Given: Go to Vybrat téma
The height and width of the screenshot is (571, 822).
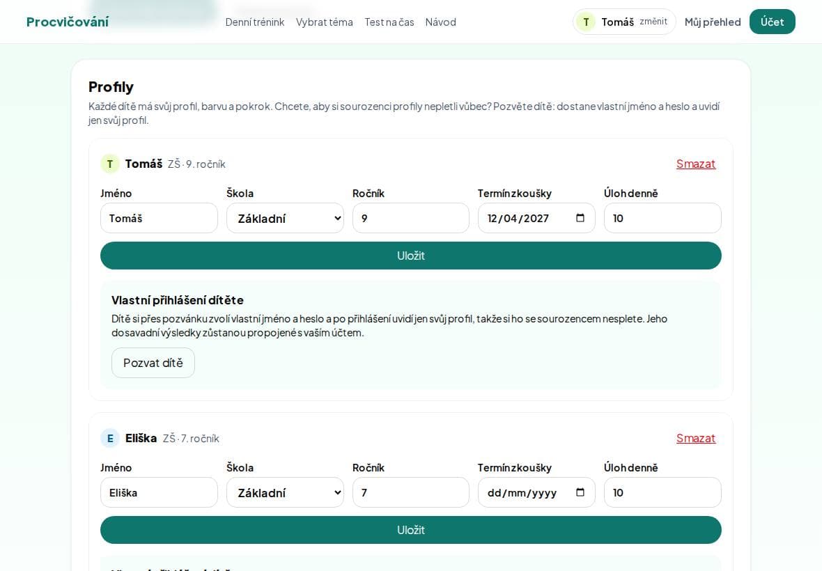Looking at the screenshot, I should click(x=325, y=22).
